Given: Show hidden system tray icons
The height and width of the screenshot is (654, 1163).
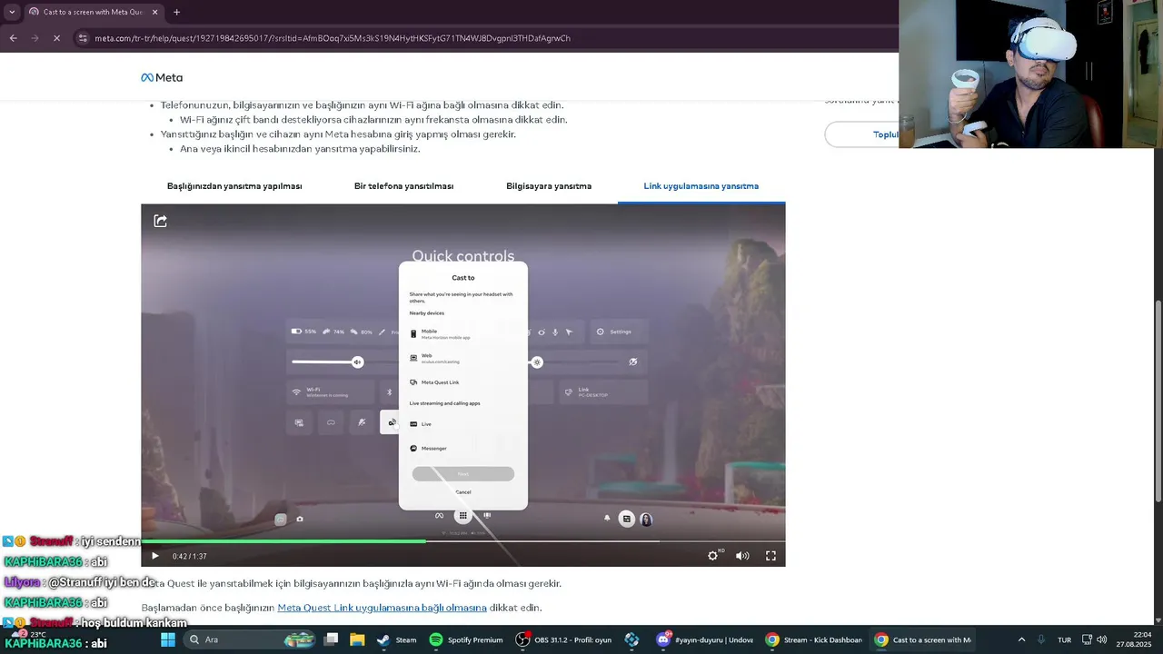Looking at the screenshot, I should coord(1021,639).
